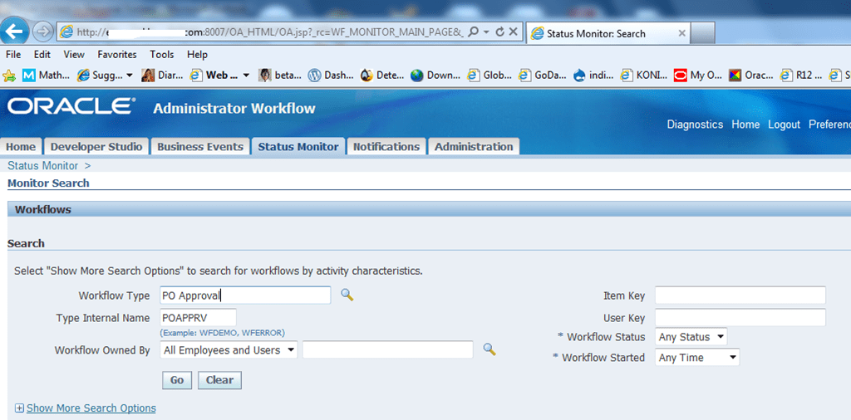Viewport: 851px width, 420px height.
Task: Click the Show More Search Options link
Action: (x=91, y=408)
